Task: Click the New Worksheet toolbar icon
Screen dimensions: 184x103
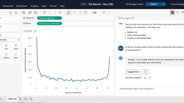Action: 23,13
